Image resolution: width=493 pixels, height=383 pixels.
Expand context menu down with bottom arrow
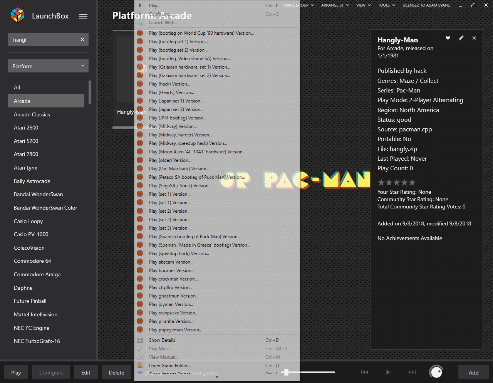click(217, 377)
